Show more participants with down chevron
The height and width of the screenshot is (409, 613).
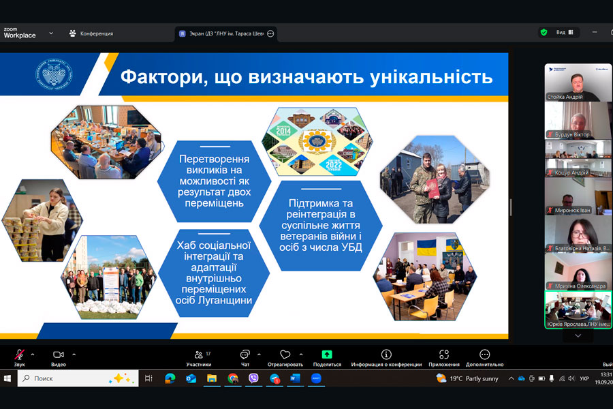[578, 336]
